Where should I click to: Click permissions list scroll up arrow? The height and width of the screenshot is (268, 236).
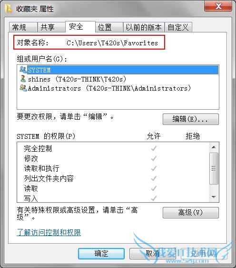(214, 147)
